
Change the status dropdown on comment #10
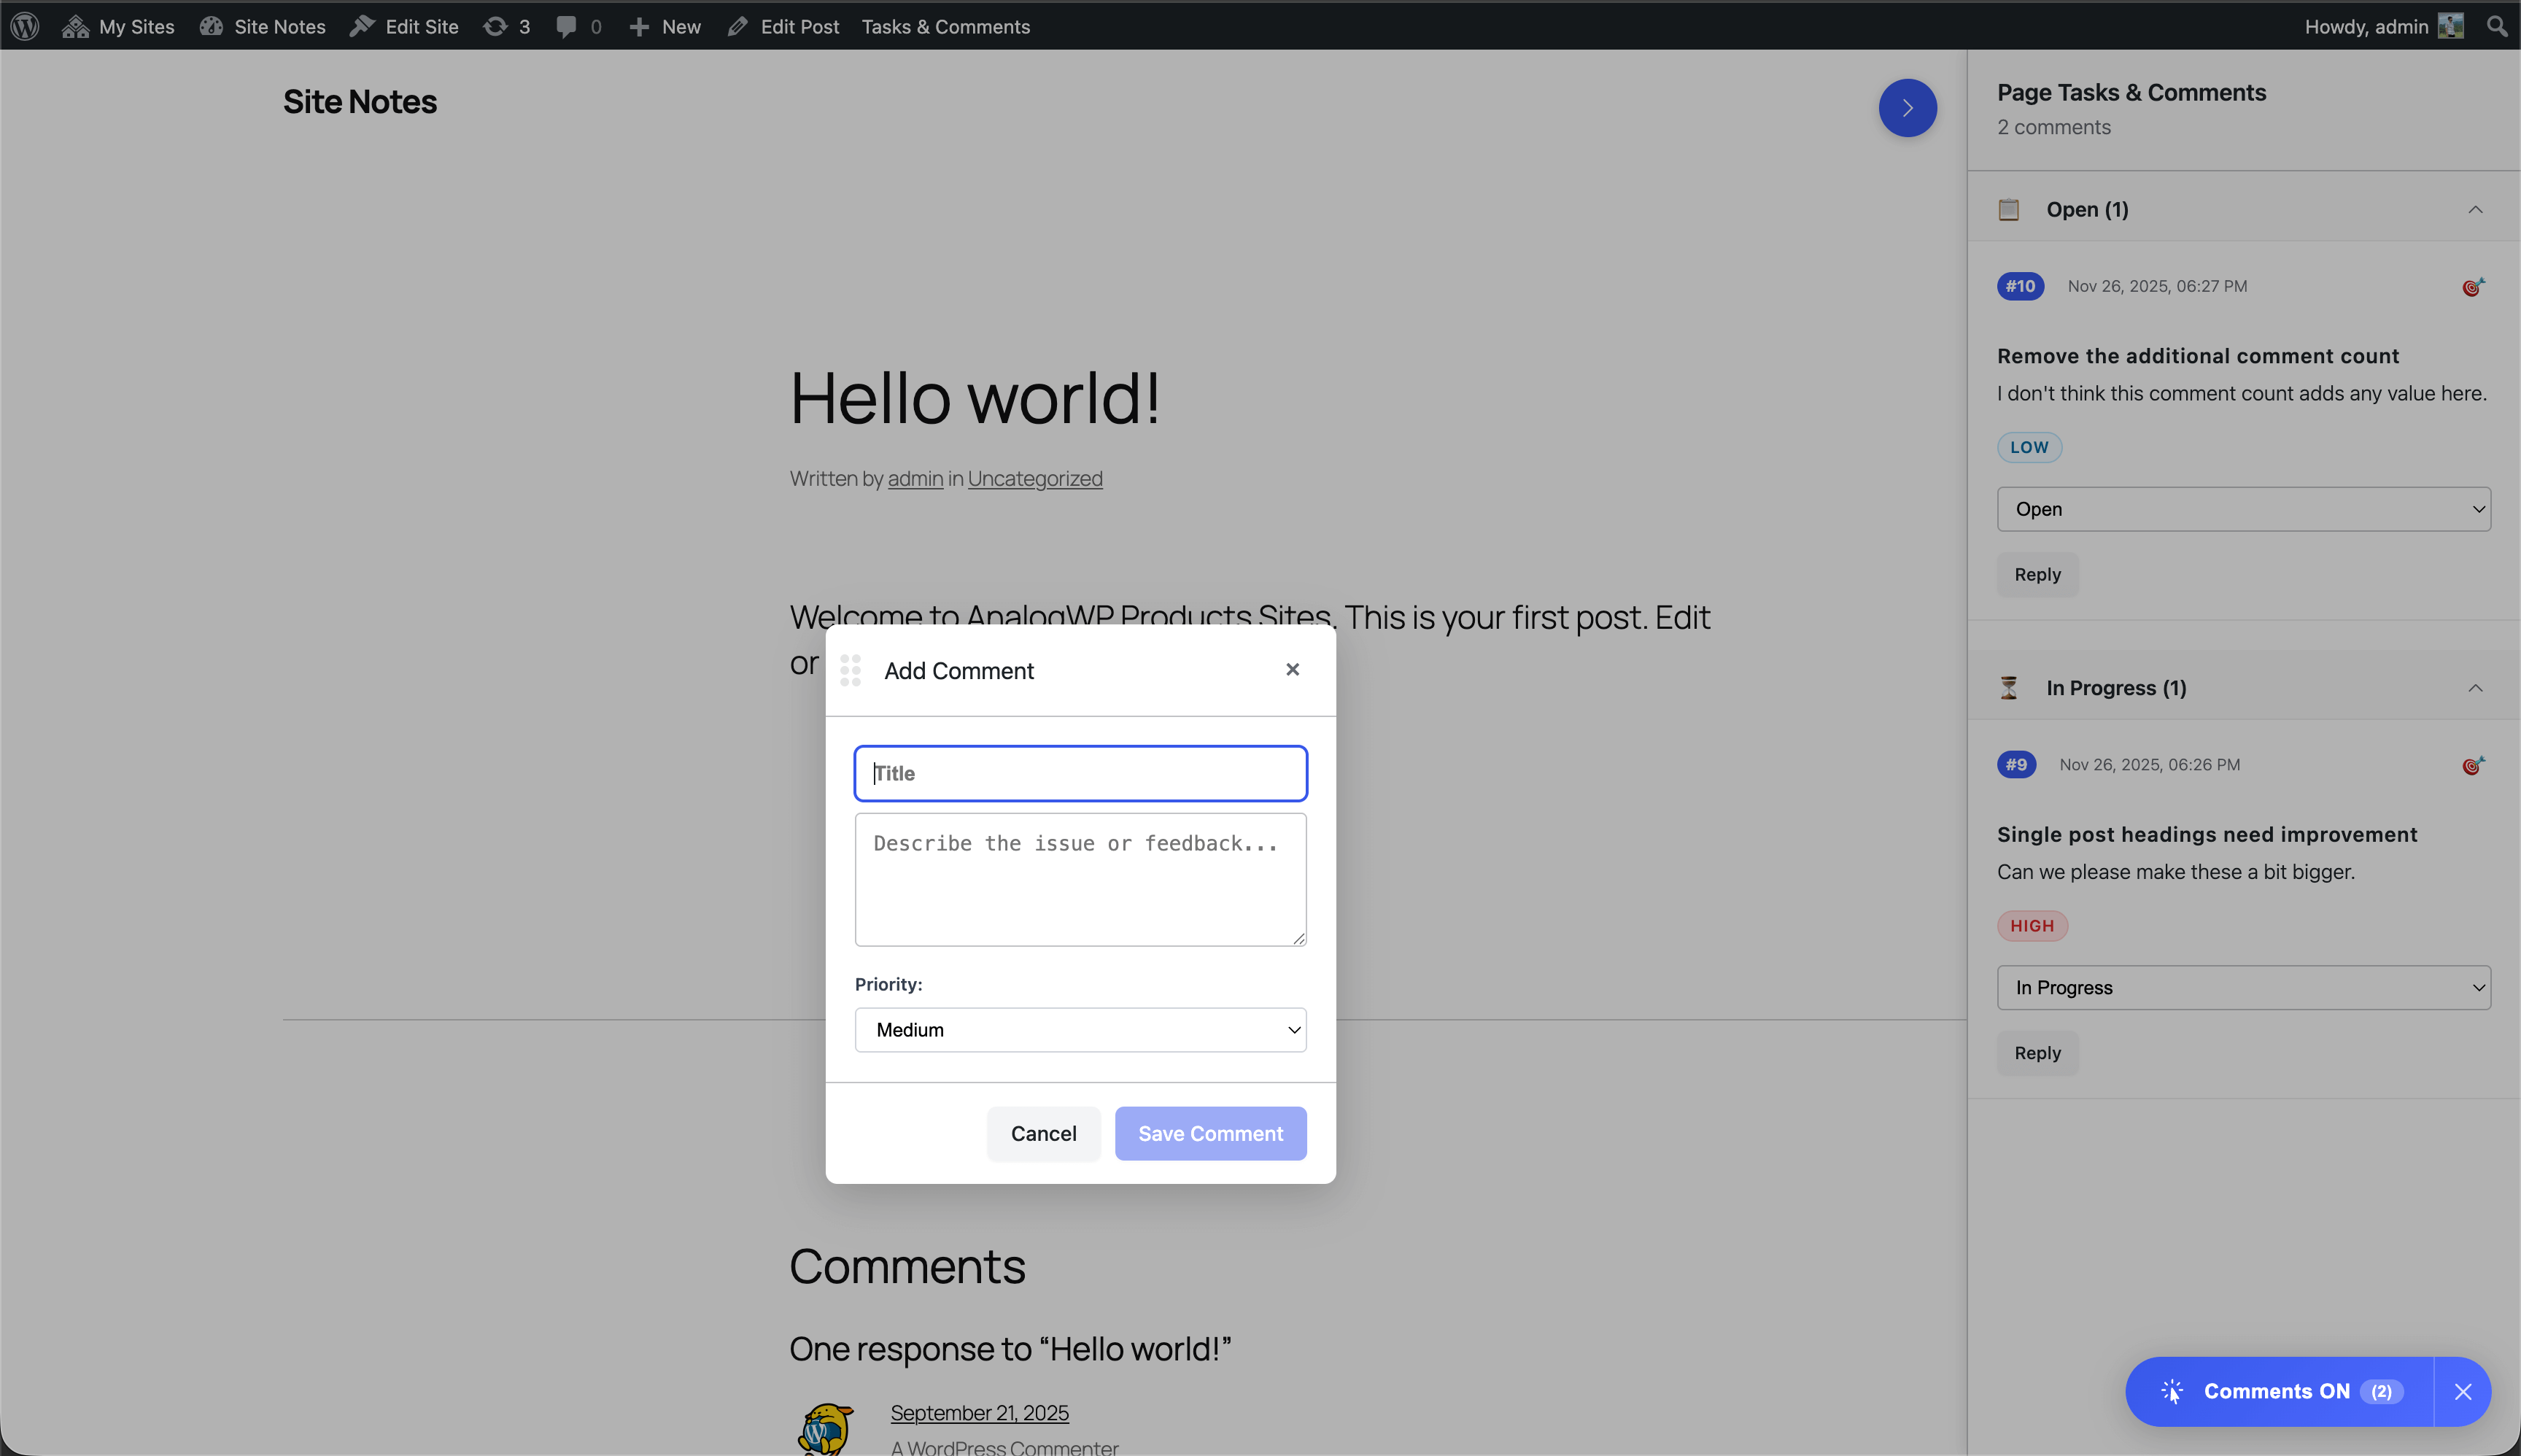2243,509
